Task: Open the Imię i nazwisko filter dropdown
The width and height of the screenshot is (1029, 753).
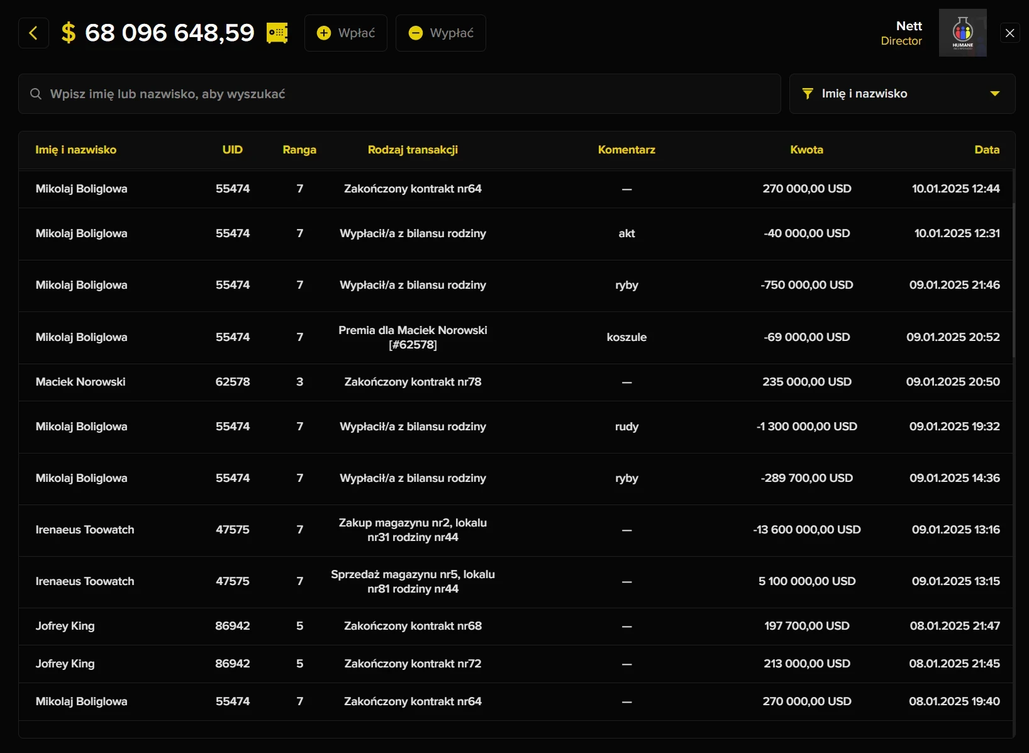Action: 901,94
